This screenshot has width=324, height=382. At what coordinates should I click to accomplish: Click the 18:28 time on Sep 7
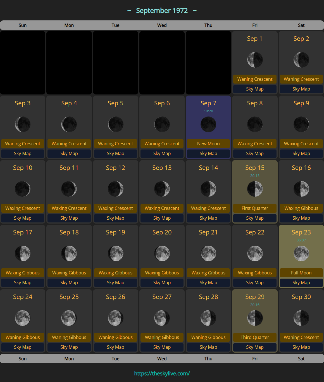pyautogui.click(x=208, y=111)
